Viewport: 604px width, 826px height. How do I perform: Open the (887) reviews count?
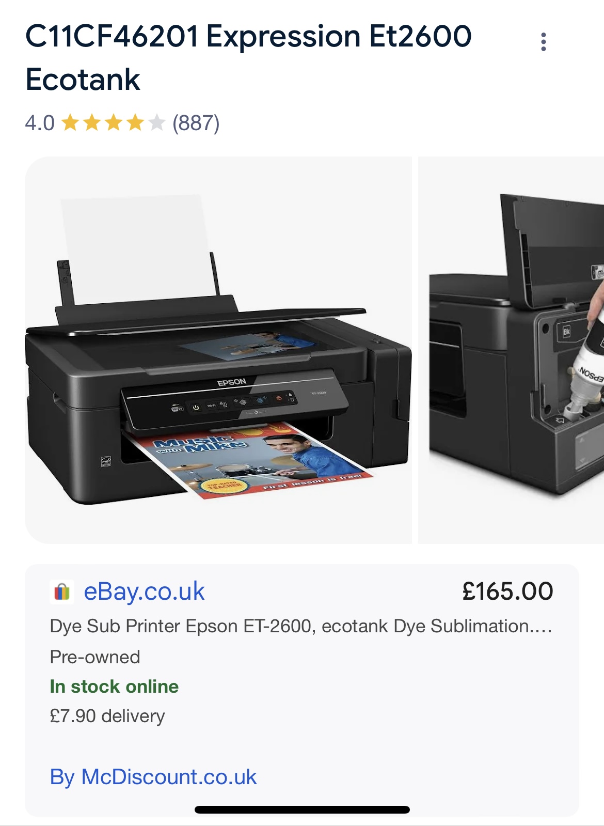click(196, 123)
